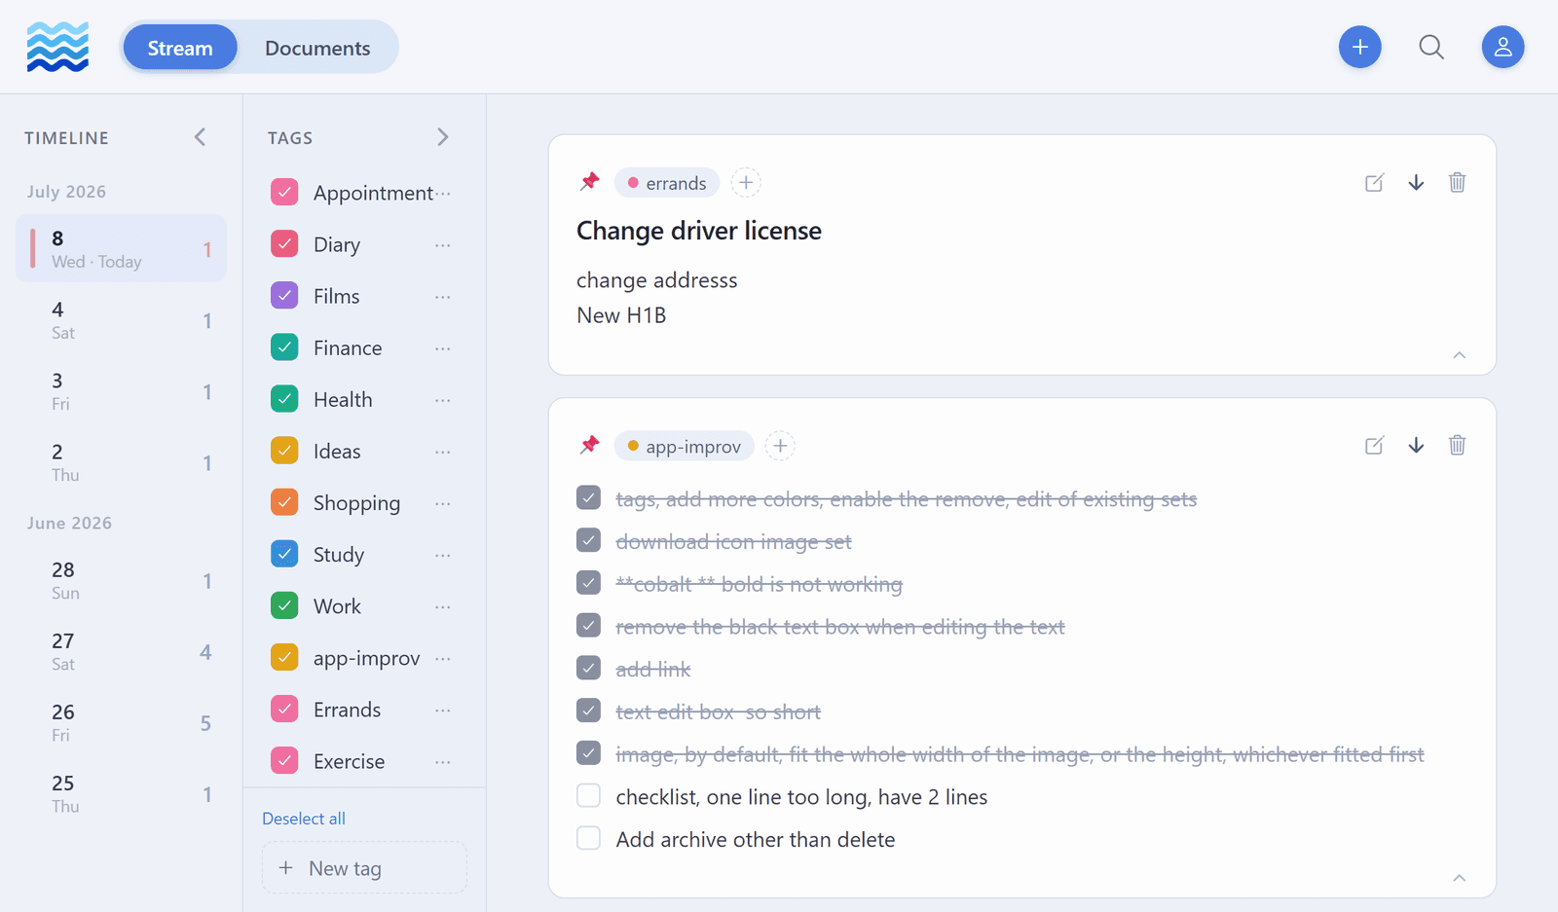Screen dimensions: 1558x912
Task: Click the blue plus add-note button
Action: click(1359, 47)
